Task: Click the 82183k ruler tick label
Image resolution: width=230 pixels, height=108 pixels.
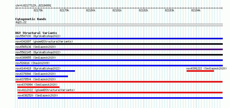Action: click(x=170, y=10)
